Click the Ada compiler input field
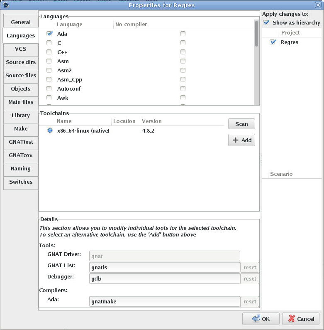Screen dimensions: 324x330 [x=165, y=301]
